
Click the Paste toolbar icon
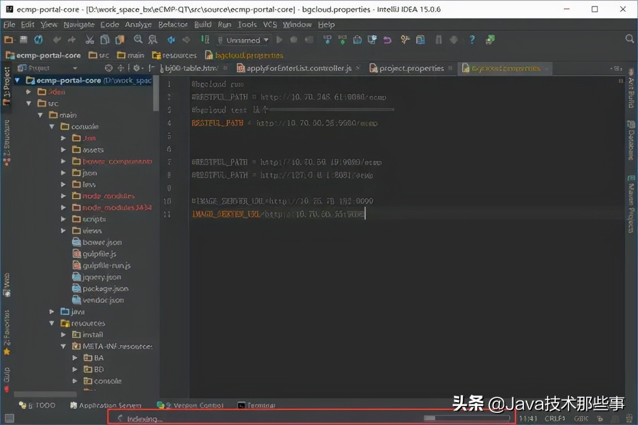(x=120, y=40)
